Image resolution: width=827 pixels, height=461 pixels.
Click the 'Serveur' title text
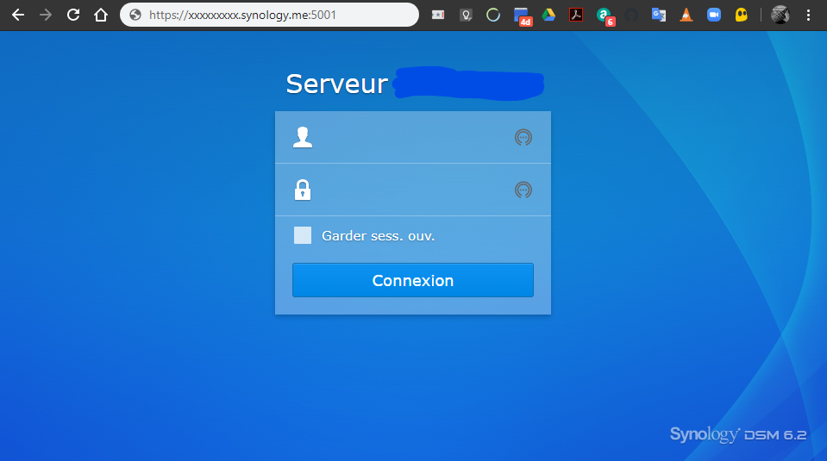pos(336,84)
